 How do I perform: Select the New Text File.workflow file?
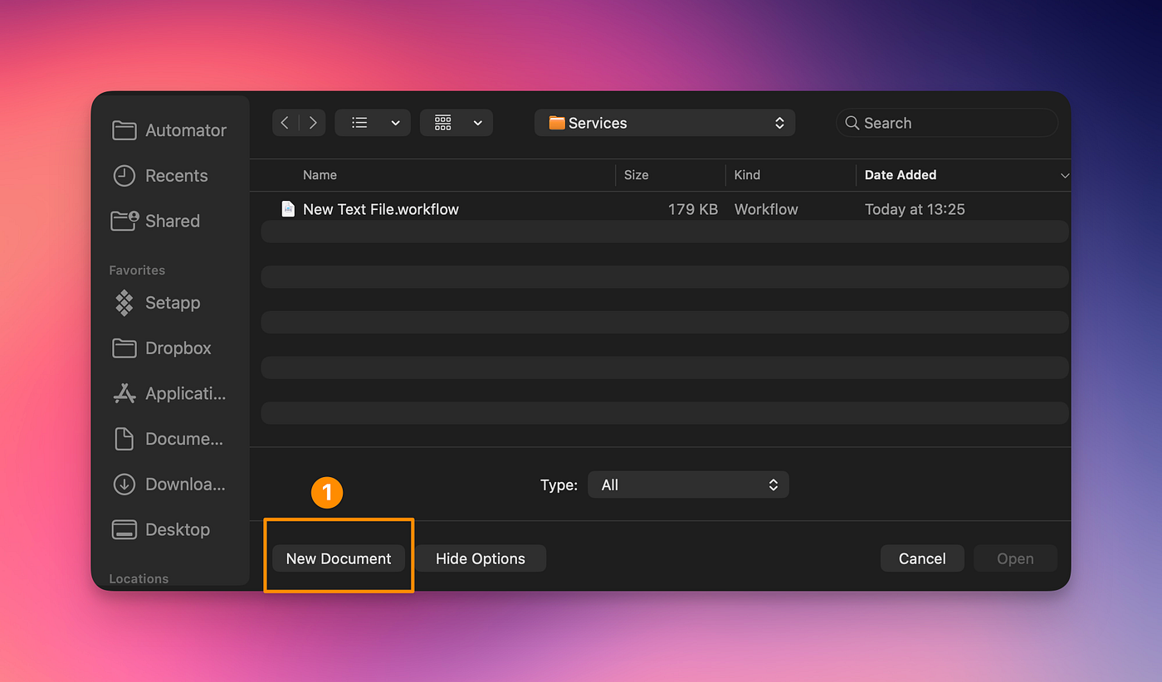[381, 209]
